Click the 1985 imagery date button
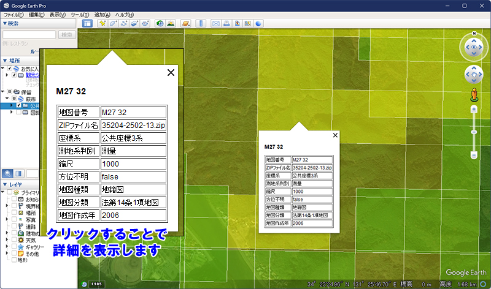This screenshot has height=289, width=491. tap(96, 284)
